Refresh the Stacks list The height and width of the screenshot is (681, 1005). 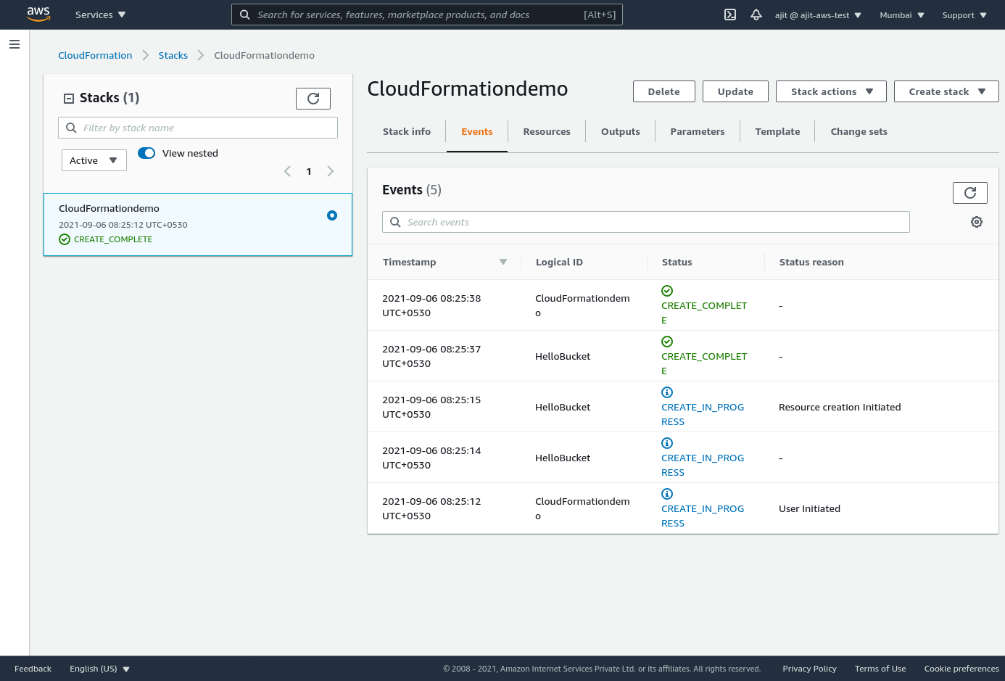click(313, 99)
